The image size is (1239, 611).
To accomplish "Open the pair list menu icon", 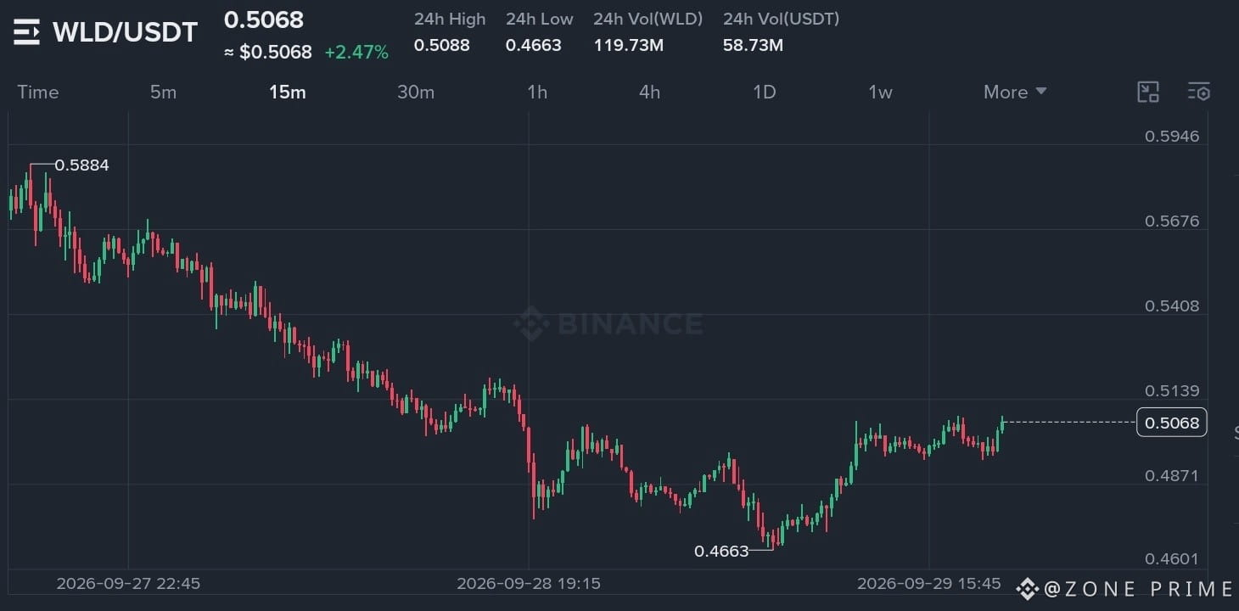I will tap(26, 33).
